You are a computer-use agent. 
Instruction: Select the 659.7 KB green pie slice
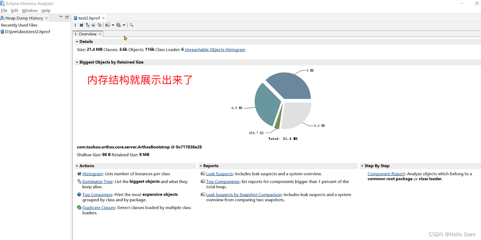click(x=278, y=121)
